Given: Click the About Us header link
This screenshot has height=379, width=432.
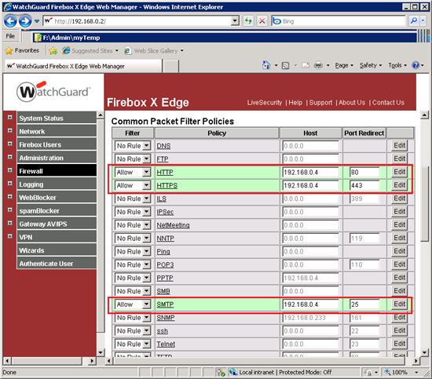Looking at the screenshot, I should coord(352,103).
